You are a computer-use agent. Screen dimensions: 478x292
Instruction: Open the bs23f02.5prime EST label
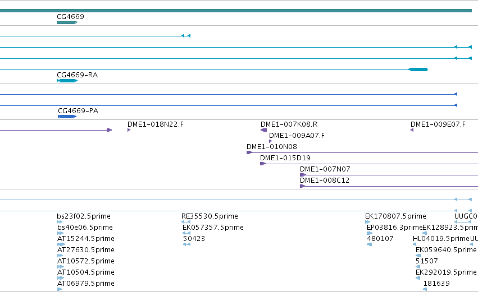(84, 216)
